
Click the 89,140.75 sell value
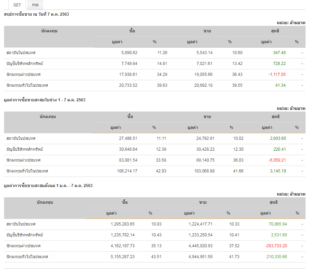[x=204, y=160]
